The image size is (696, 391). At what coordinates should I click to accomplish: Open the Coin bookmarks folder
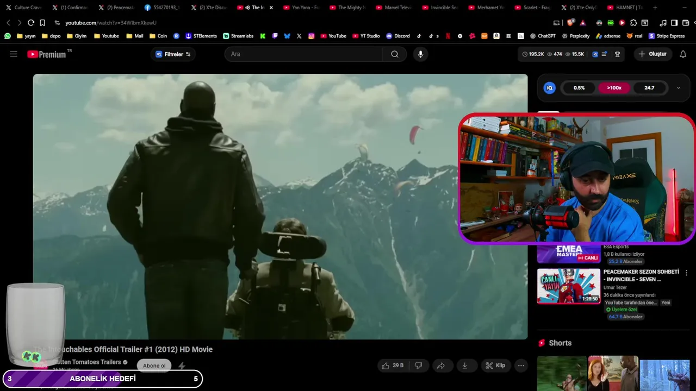[x=158, y=36]
